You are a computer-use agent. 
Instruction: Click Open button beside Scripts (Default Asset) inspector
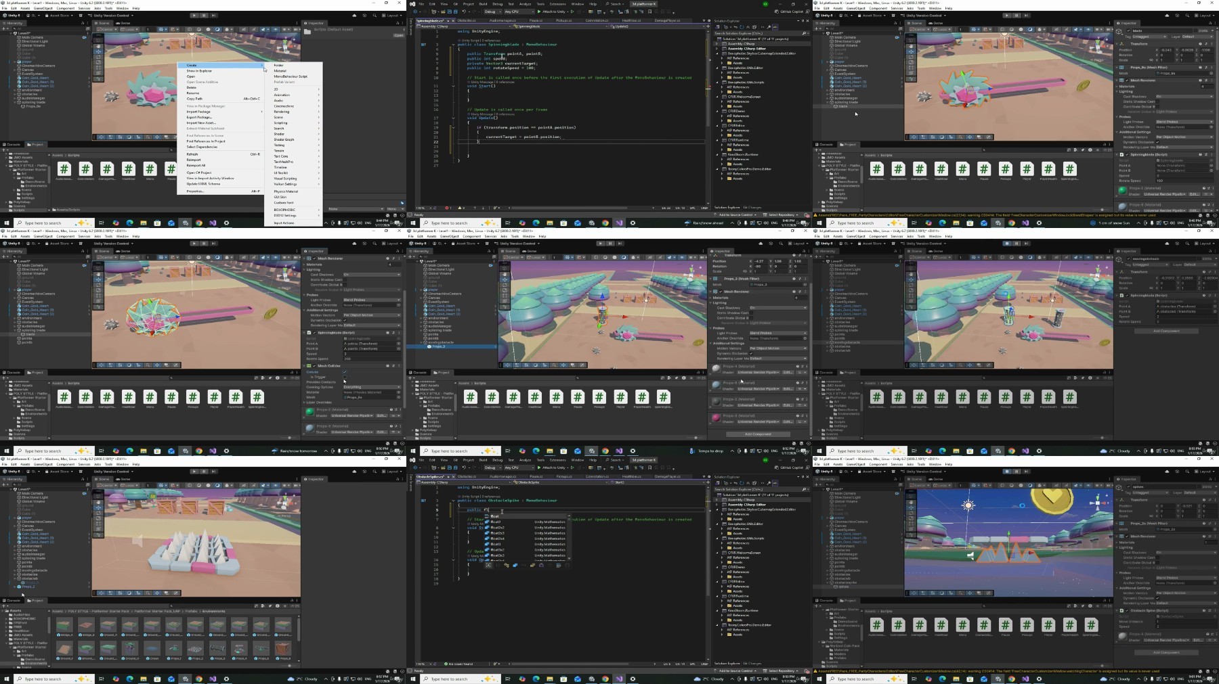[398, 35]
